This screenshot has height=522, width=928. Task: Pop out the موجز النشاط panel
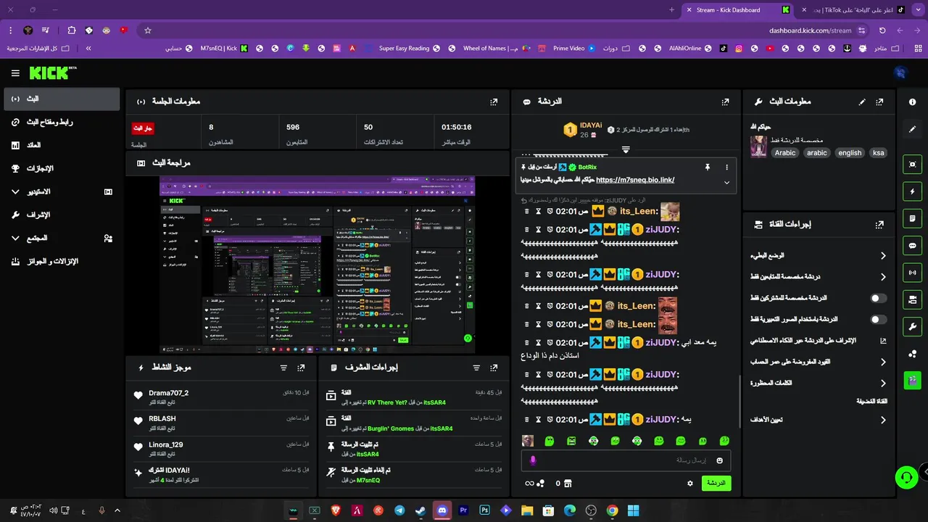[x=301, y=368]
